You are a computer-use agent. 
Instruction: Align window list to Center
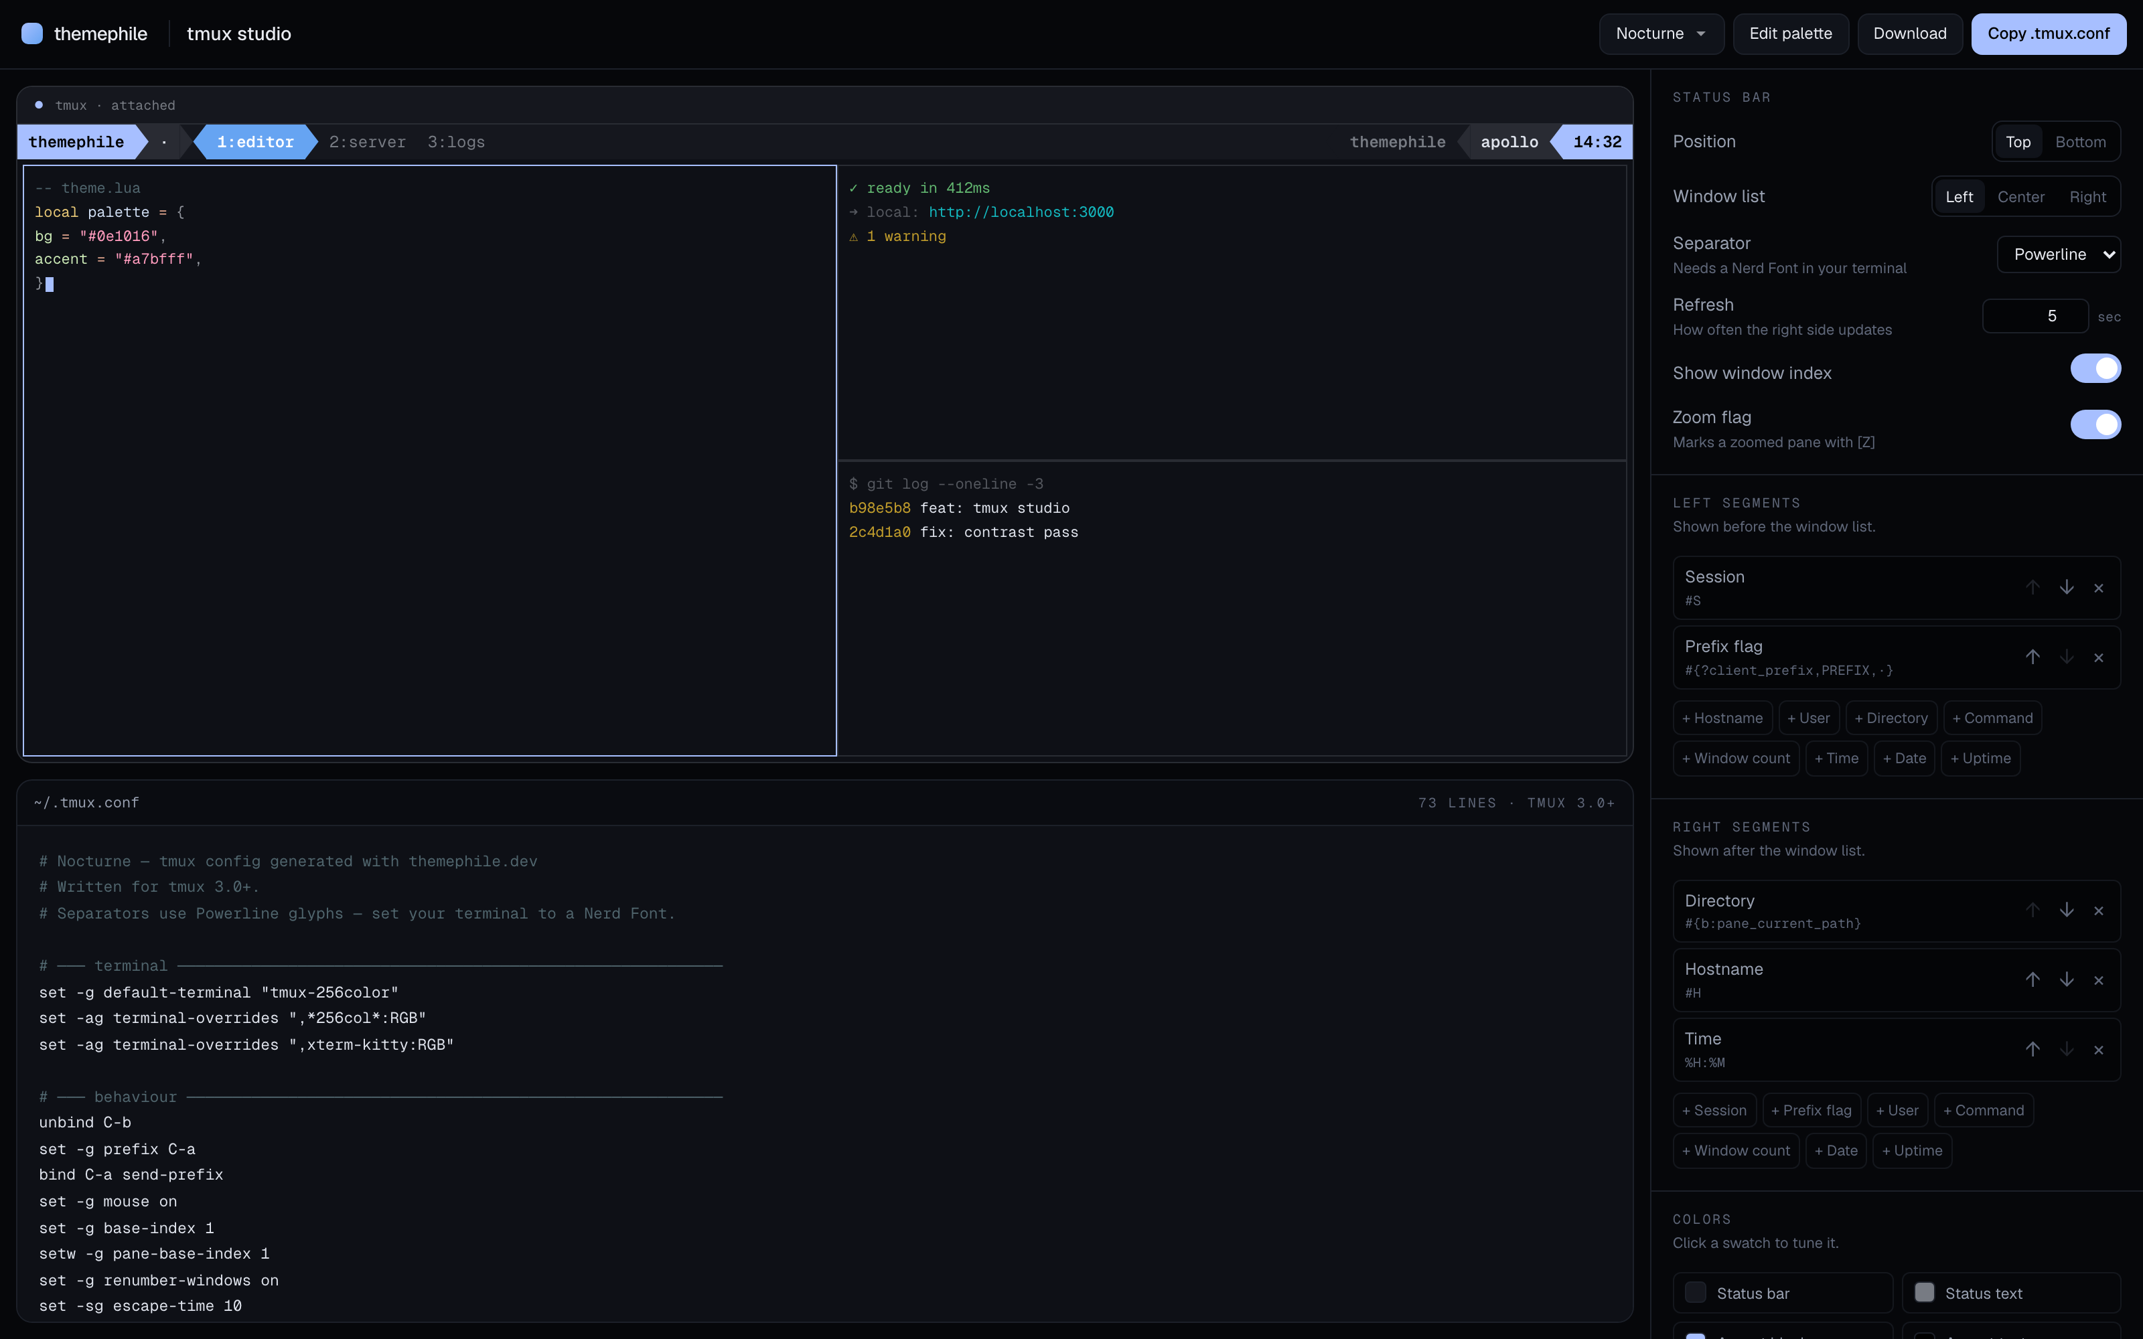[2021, 197]
